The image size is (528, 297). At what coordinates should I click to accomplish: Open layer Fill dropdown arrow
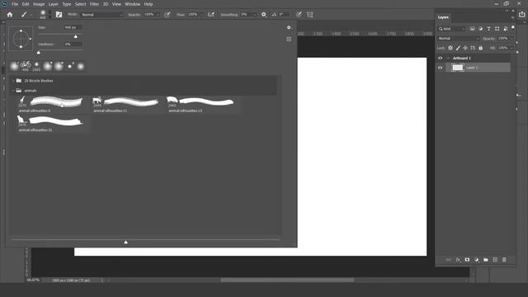511,48
